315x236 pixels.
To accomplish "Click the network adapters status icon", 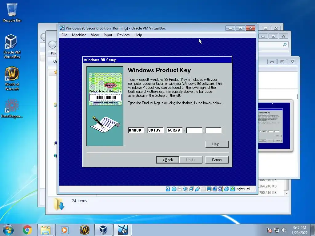I will (191, 189).
